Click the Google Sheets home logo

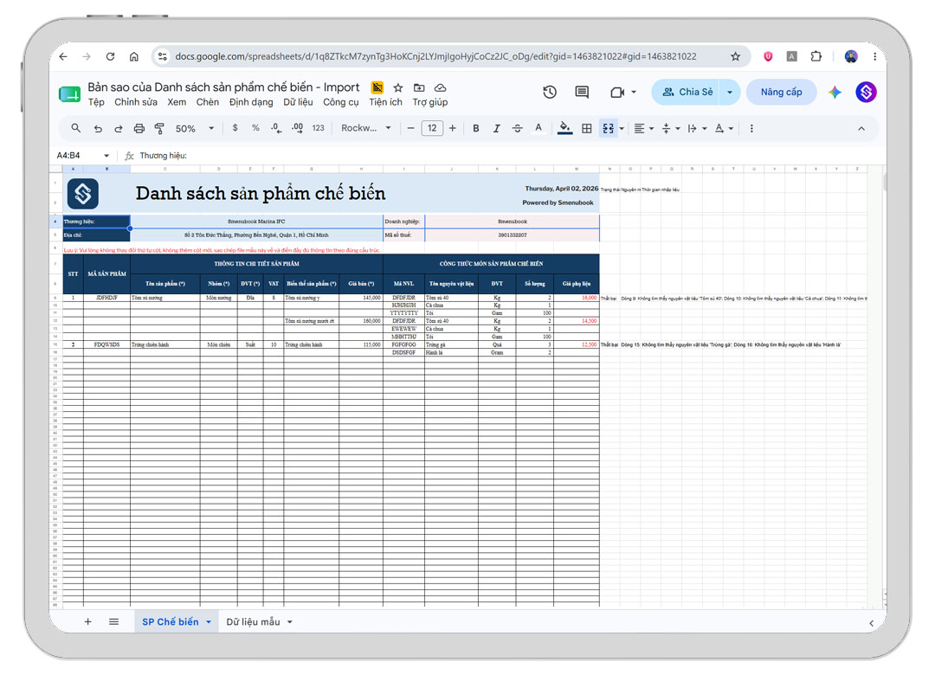pos(70,94)
